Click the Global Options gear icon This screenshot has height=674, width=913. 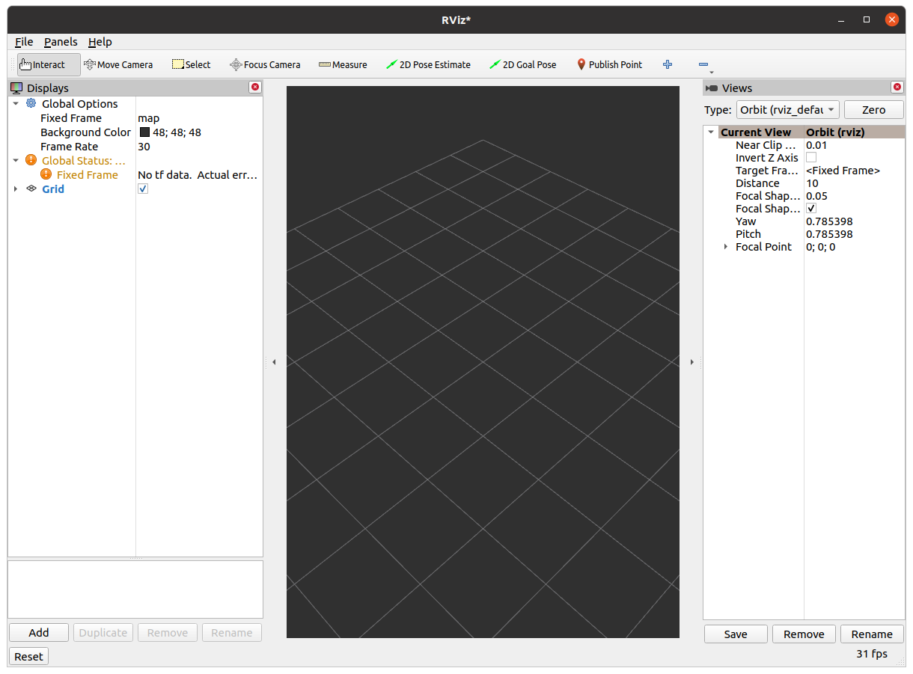tap(31, 103)
